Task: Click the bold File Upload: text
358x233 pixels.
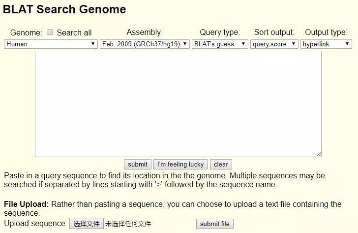Action: click(x=27, y=204)
